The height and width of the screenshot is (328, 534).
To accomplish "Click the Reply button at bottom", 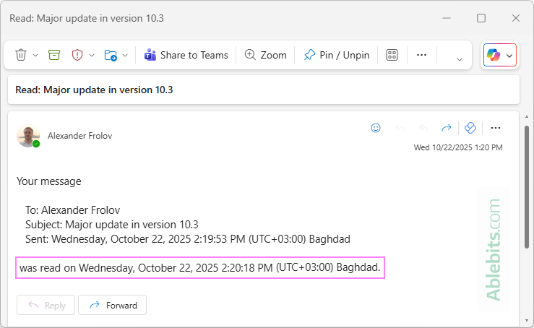I will 46,305.
